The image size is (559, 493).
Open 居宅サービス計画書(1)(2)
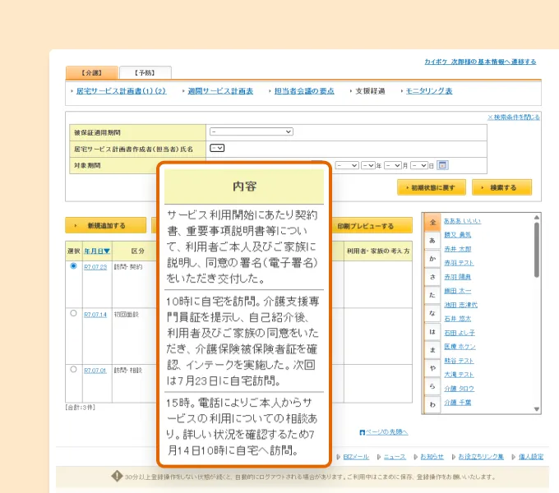coord(121,91)
